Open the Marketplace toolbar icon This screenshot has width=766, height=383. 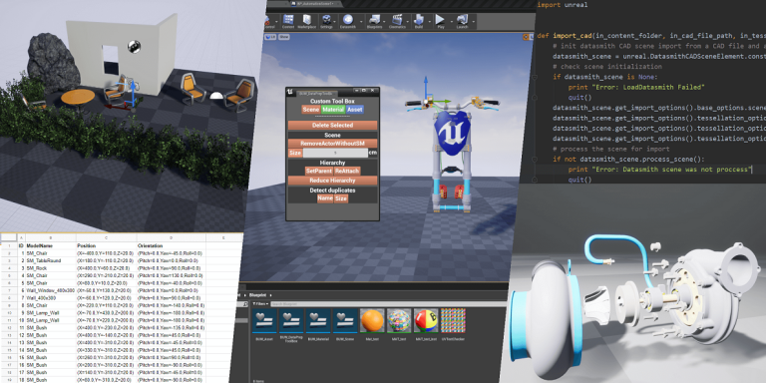(307, 20)
